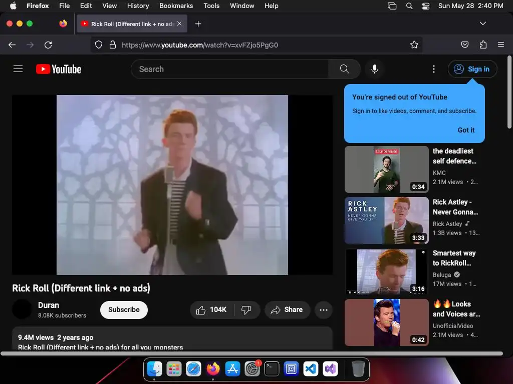Open Firefox View pinned icon

click(63, 23)
